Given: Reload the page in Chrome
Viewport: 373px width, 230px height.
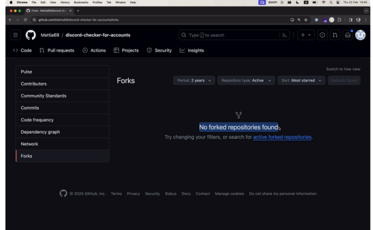Looking at the screenshot, I should coord(25,20).
